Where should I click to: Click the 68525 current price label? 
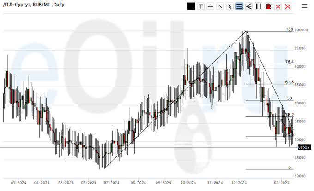point(303,147)
